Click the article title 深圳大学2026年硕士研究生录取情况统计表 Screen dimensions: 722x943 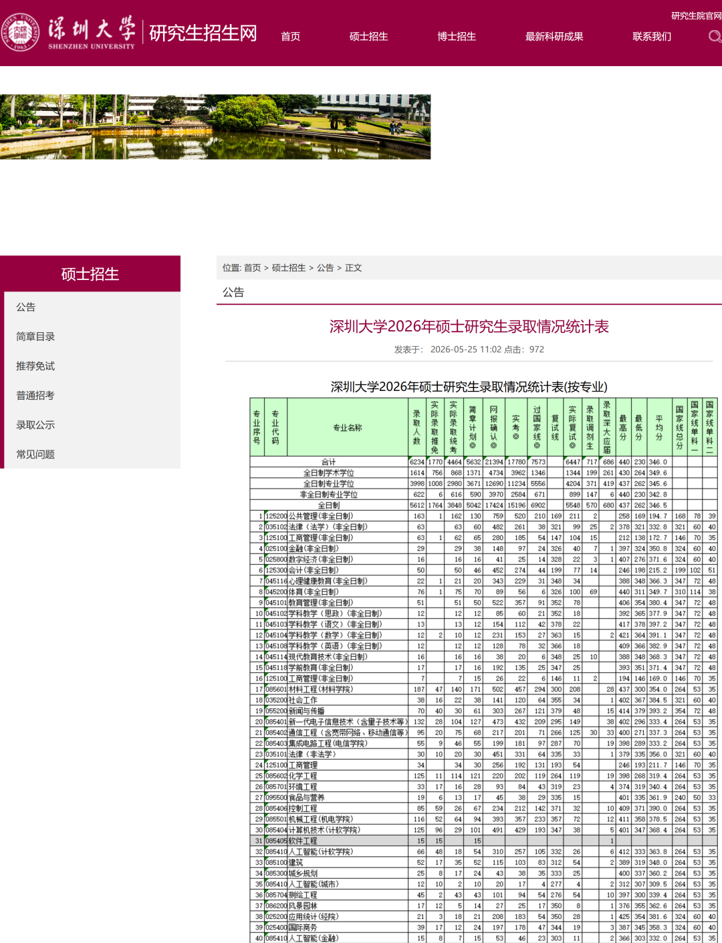click(x=469, y=326)
